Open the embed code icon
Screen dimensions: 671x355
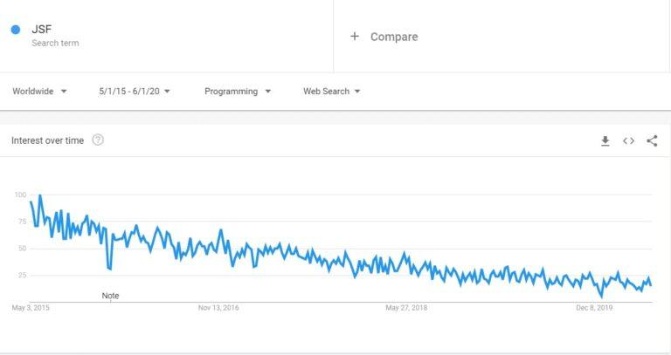628,141
